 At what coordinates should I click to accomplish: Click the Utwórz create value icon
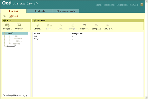click(x=38, y=25)
